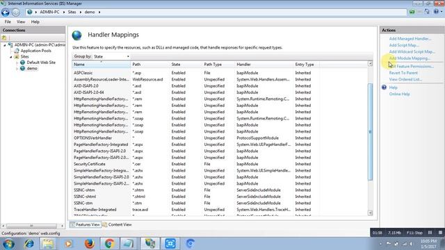
Task: Stop the screen recording
Action: click(440, 233)
